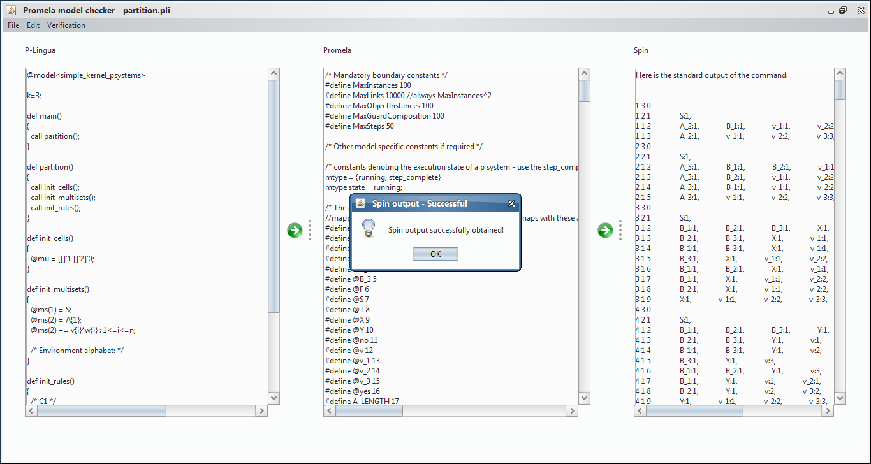
Task: Open the File menu
Action: (13, 25)
